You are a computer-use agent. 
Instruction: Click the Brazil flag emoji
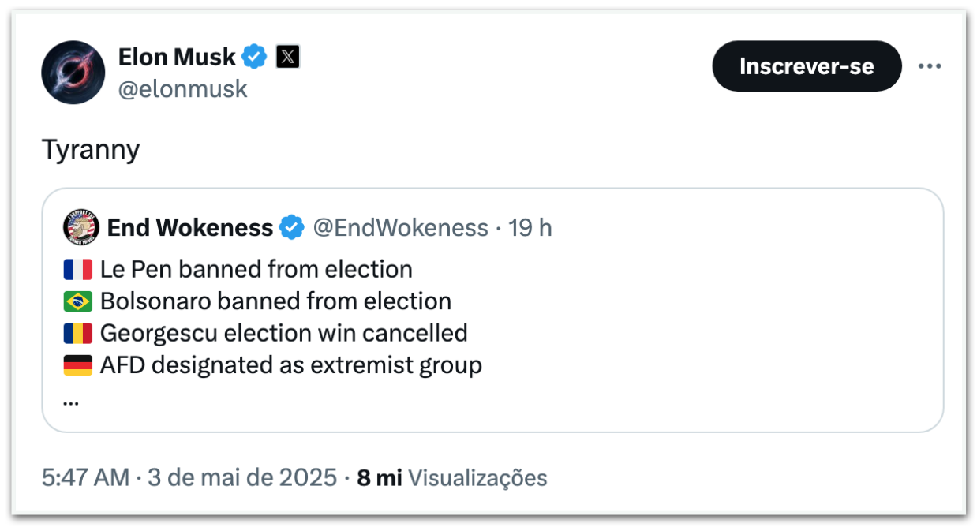tap(78, 301)
